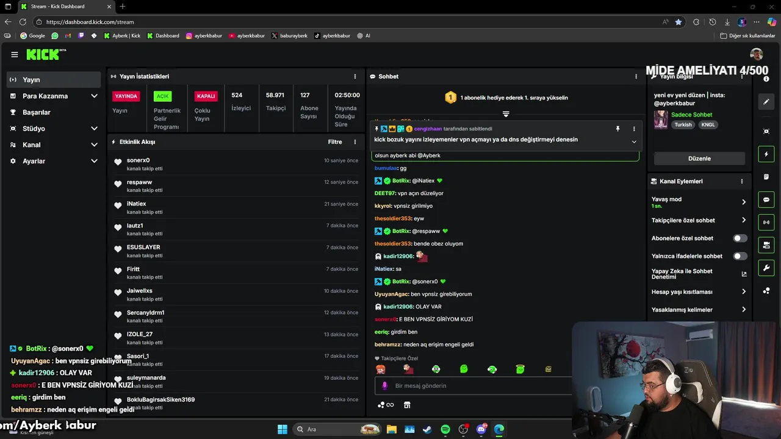Open pinned message three-dot options
Screen dimensions: 781x439
pyautogui.click(x=634, y=129)
